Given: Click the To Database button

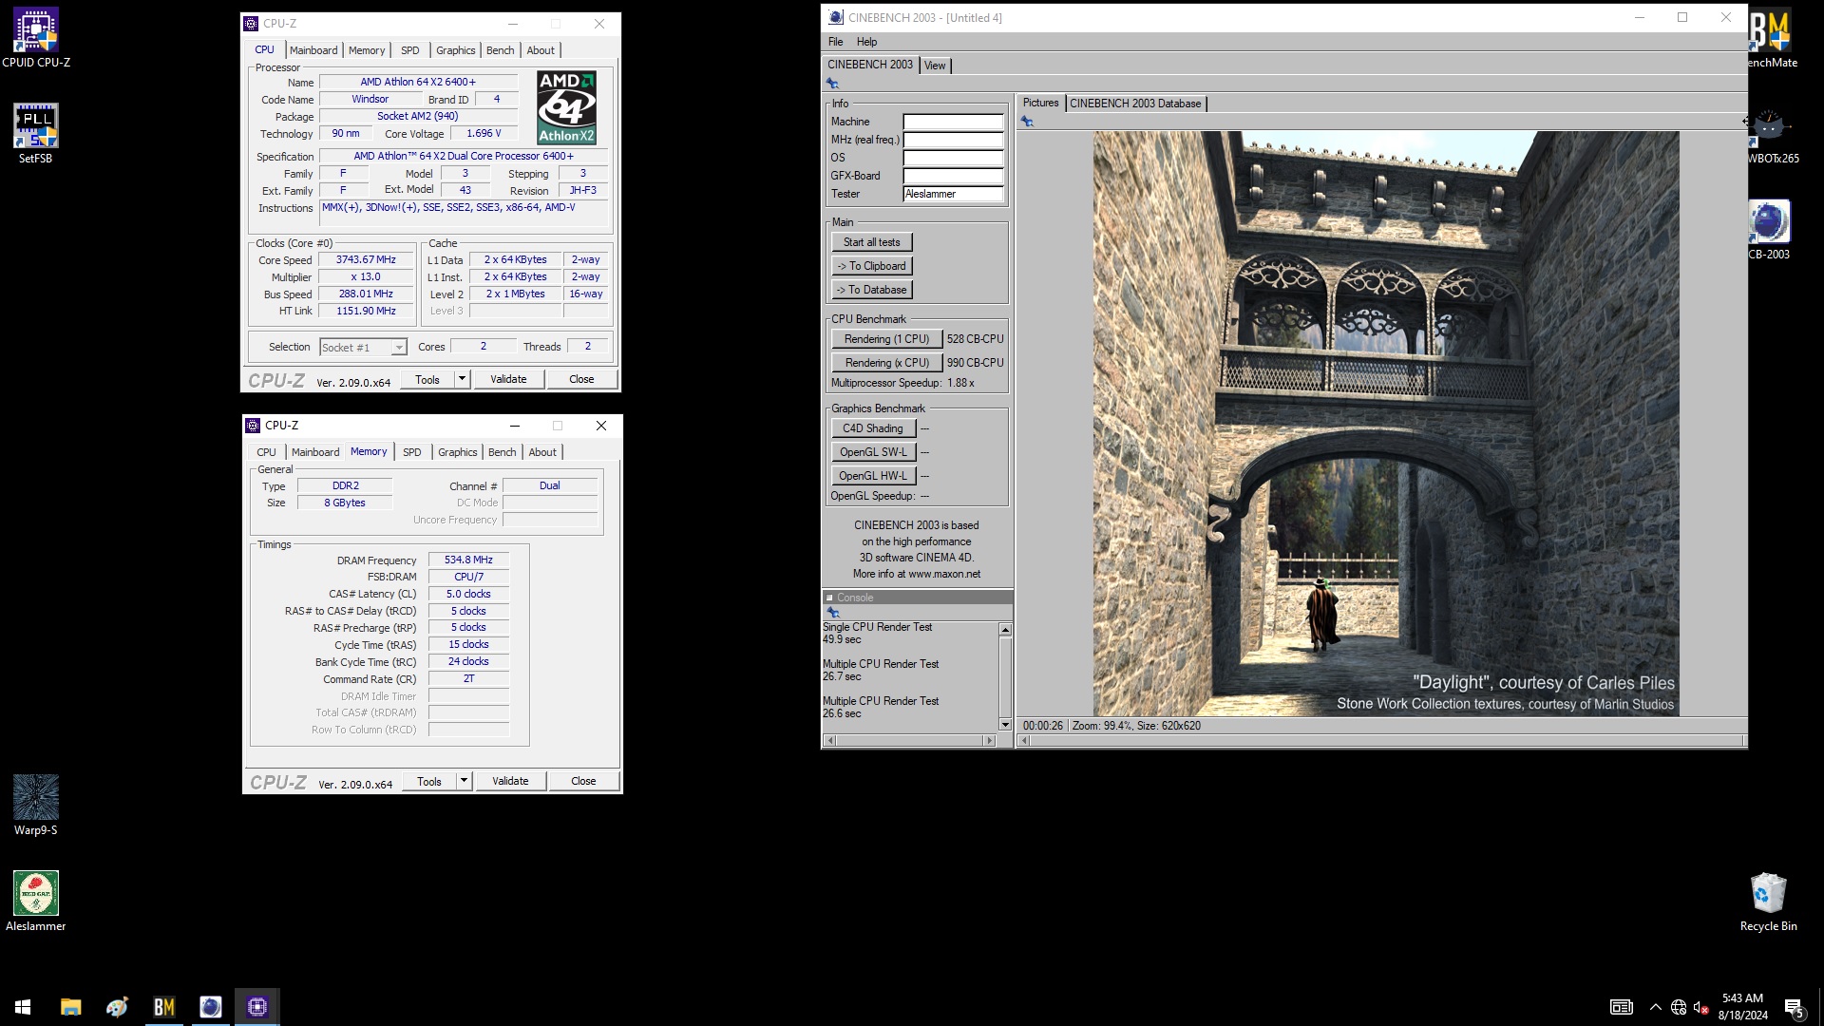Looking at the screenshot, I should tap(871, 290).
